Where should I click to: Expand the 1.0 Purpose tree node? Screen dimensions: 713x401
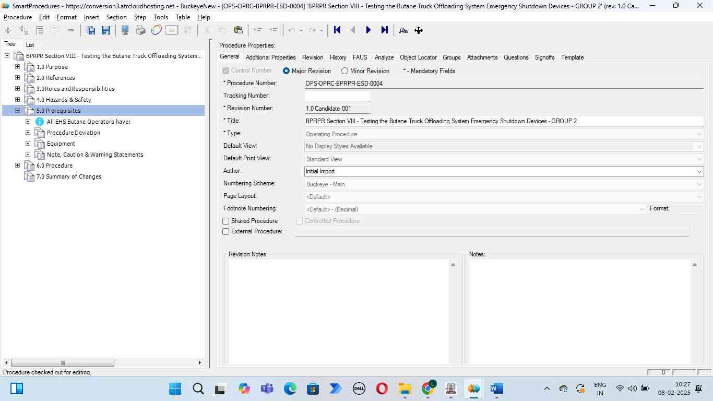tap(17, 67)
